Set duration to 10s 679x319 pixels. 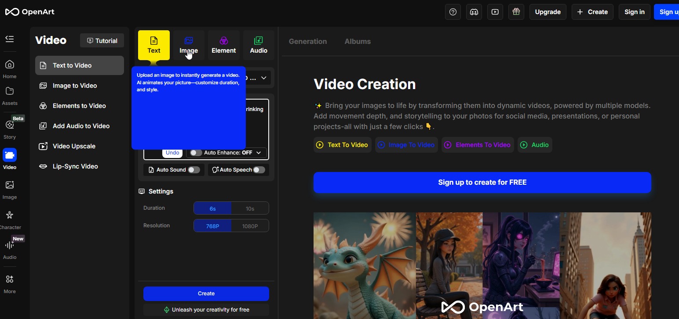click(x=250, y=208)
